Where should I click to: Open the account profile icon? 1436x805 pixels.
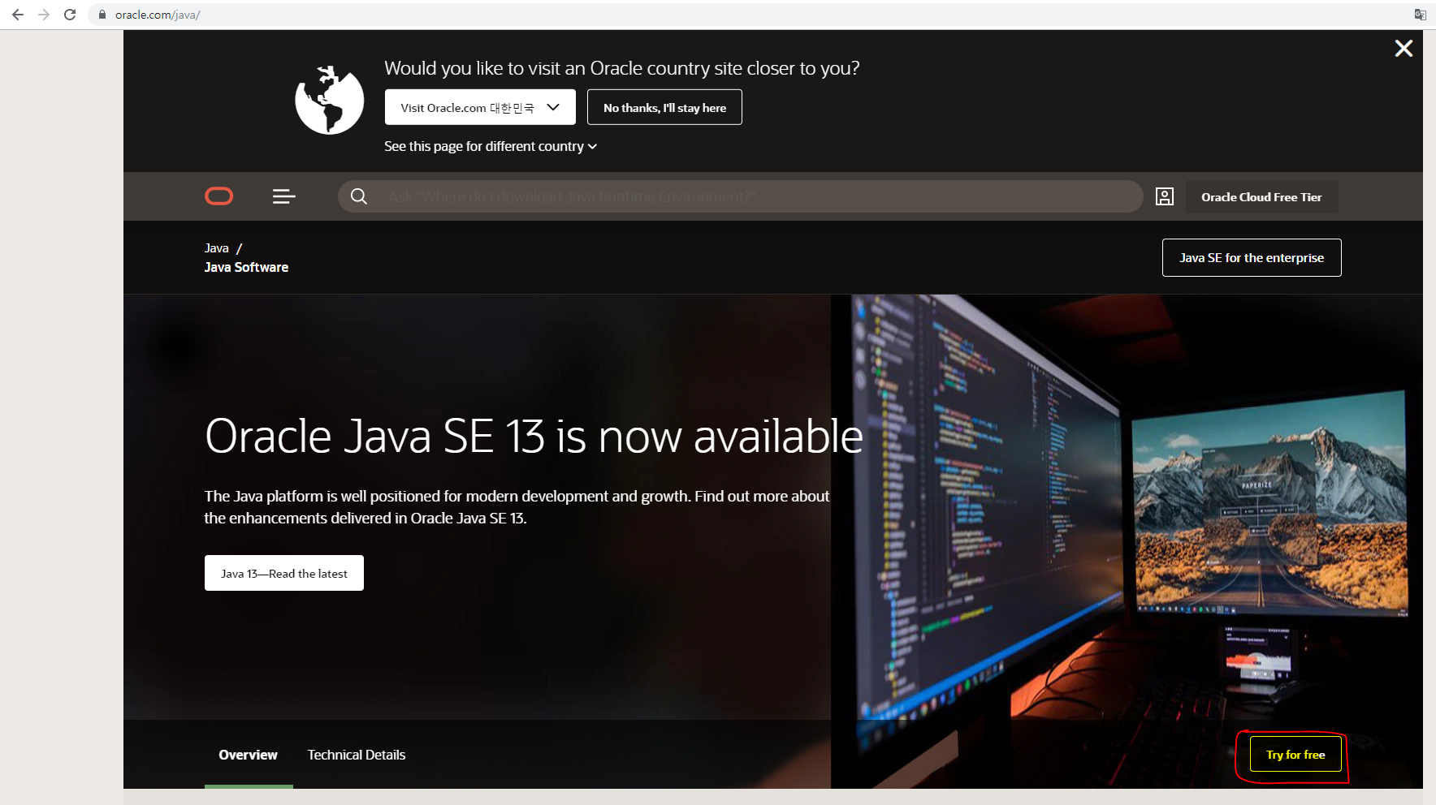1165,196
